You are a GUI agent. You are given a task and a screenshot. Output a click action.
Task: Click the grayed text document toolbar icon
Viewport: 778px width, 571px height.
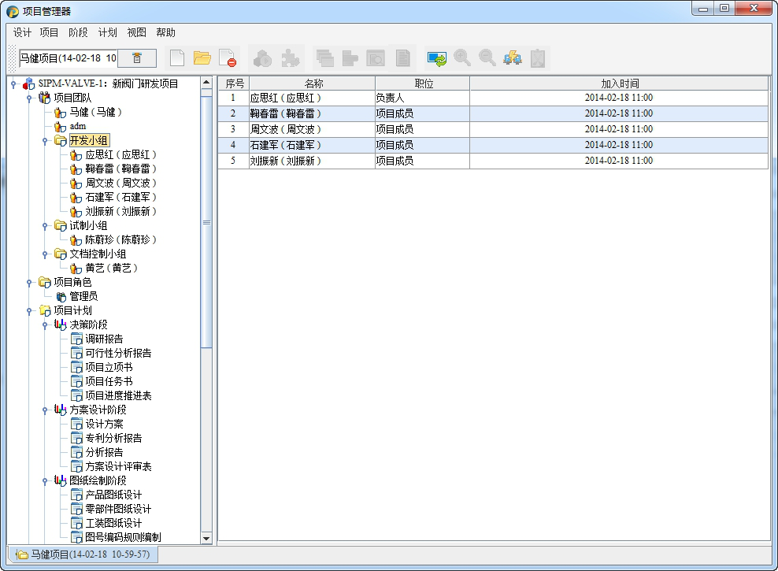pyautogui.click(x=402, y=58)
